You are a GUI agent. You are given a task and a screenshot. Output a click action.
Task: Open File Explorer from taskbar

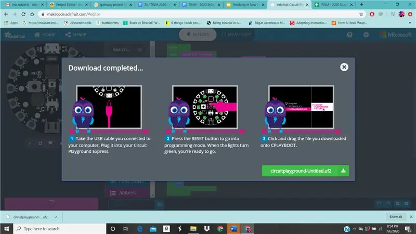pyautogui.click(x=193, y=229)
